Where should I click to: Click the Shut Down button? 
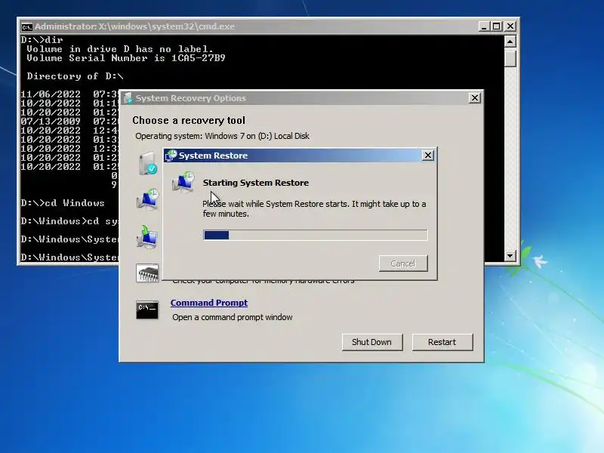371,342
